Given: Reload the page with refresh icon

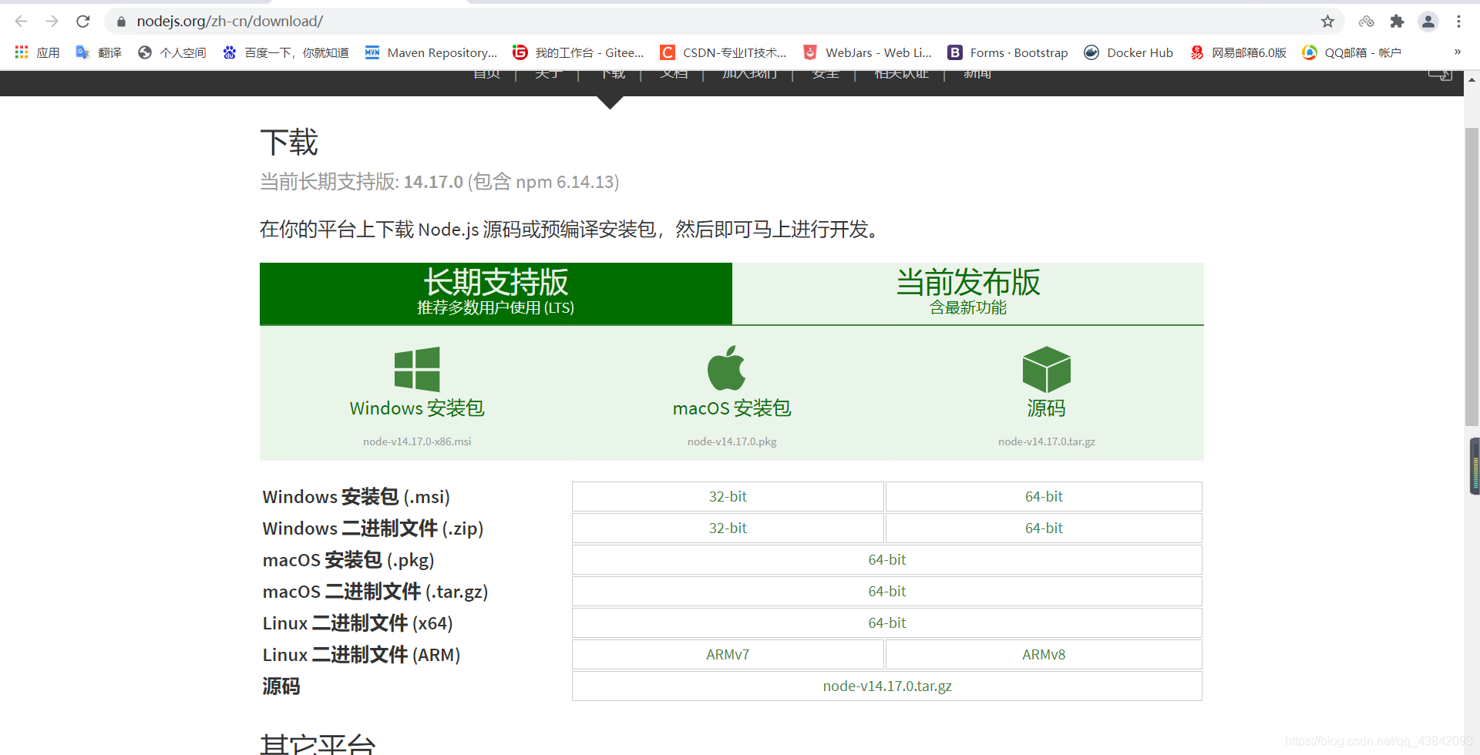Looking at the screenshot, I should (83, 22).
